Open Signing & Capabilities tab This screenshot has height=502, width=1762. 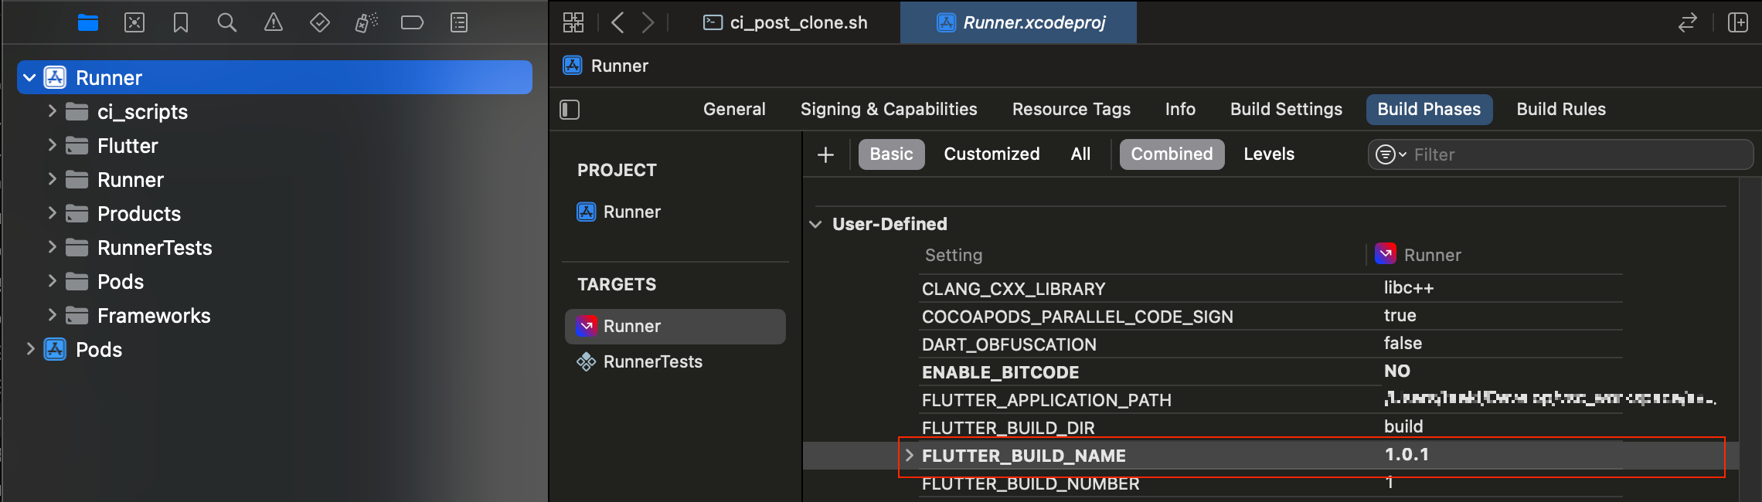(889, 110)
